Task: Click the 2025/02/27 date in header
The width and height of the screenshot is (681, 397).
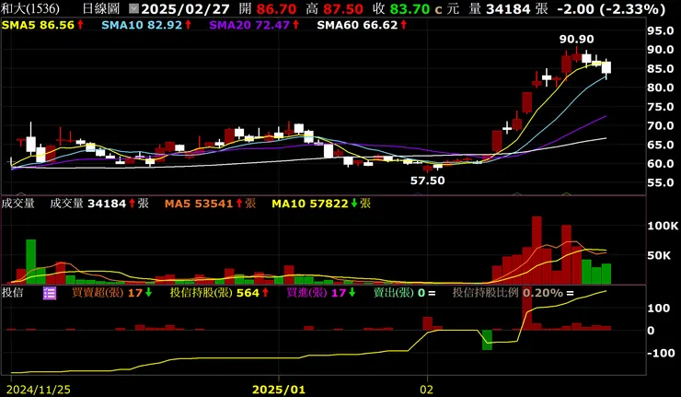Action: click(186, 8)
